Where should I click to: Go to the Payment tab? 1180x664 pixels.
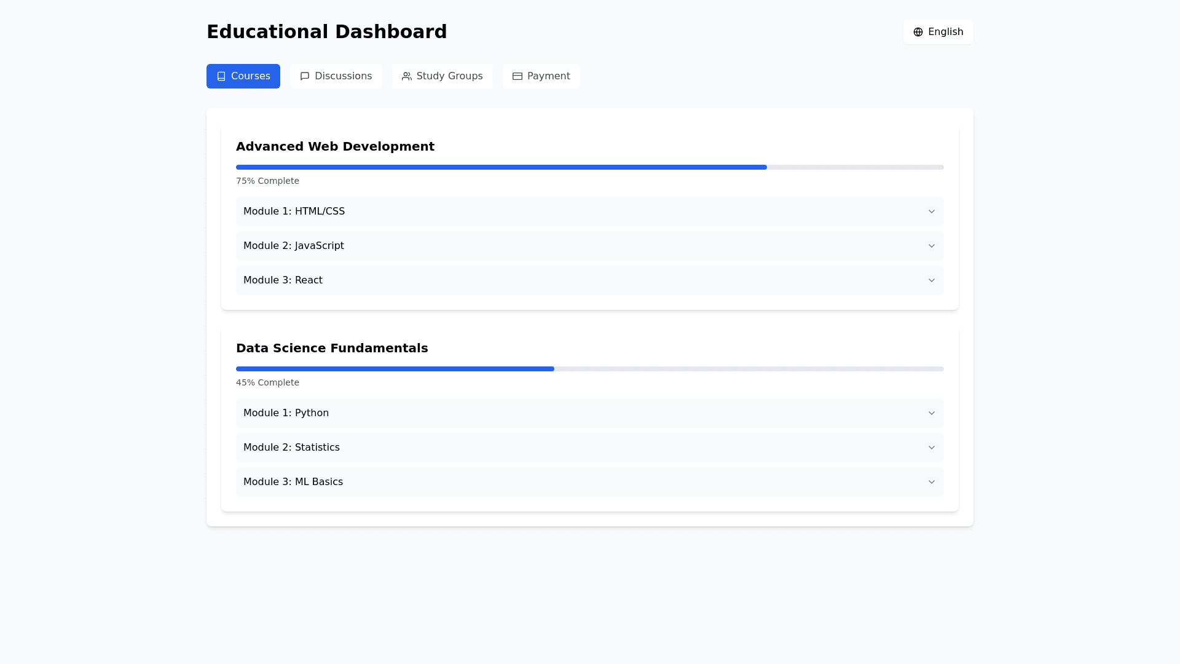point(541,76)
